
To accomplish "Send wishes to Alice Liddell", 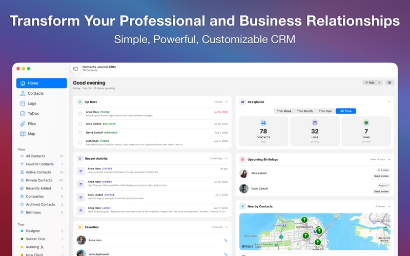I will point(381,176).
